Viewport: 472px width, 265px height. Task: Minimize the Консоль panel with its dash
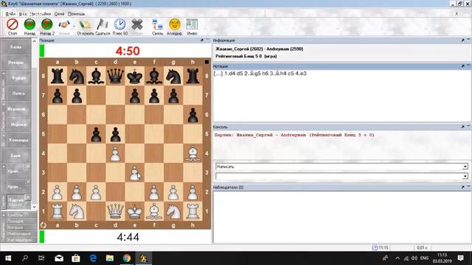pyautogui.click(x=468, y=127)
